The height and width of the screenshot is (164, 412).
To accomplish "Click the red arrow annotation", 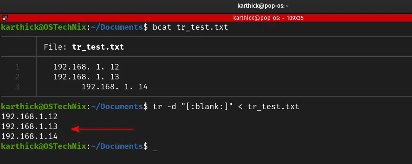I will [x=103, y=129].
